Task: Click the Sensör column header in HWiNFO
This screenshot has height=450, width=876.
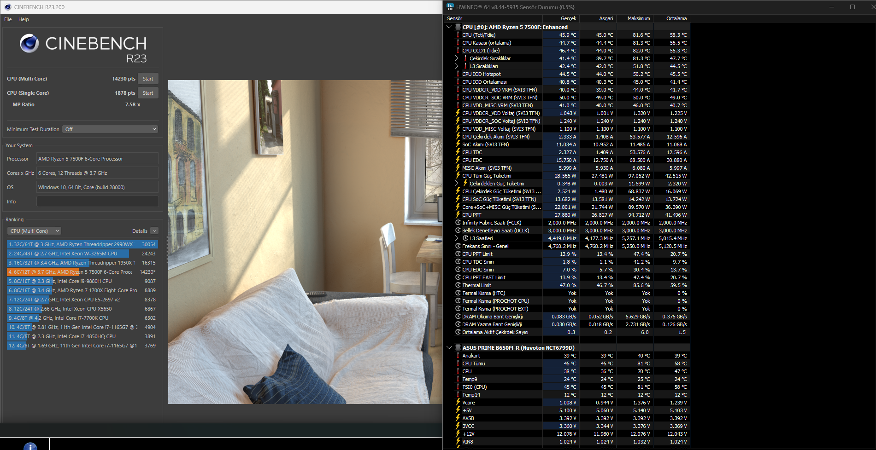Action: [493, 18]
